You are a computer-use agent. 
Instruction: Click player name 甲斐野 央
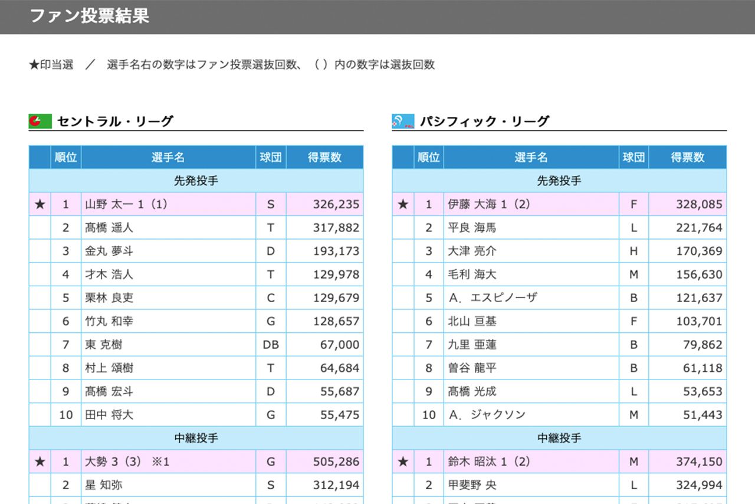[472, 485]
